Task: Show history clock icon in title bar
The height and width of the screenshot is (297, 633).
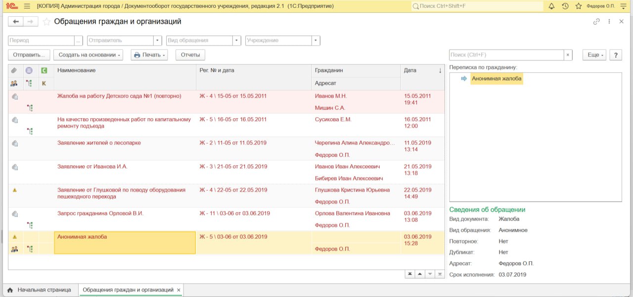Action: [565, 6]
